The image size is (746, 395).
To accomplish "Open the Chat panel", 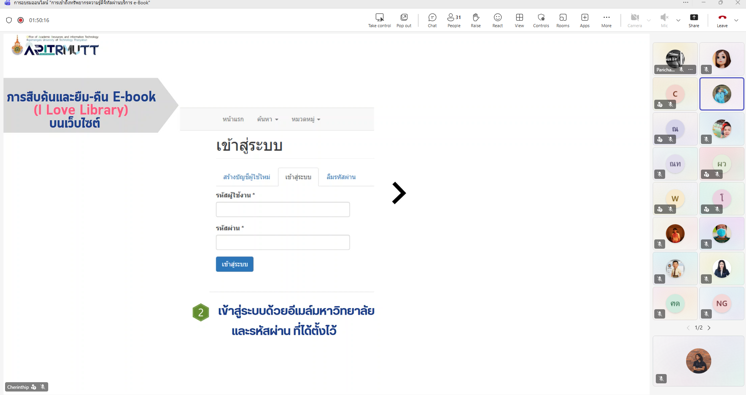I will click(432, 20).
